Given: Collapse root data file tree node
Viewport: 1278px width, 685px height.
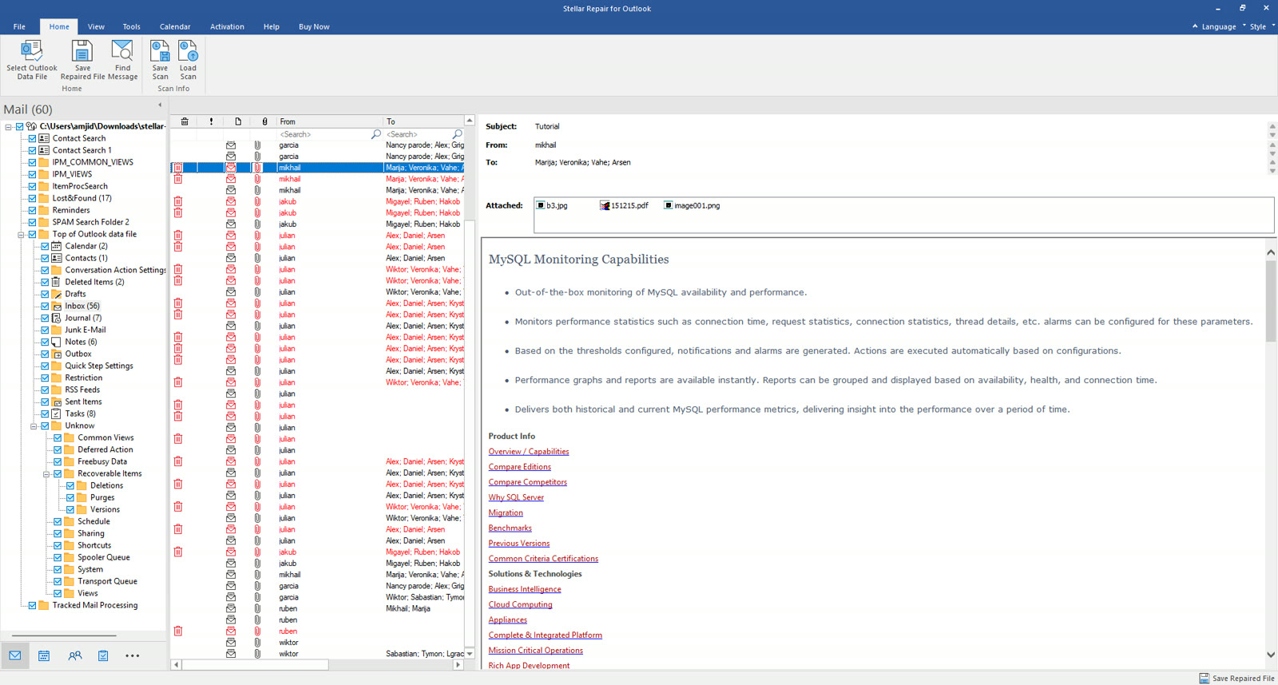Looking at the screenshot, I should 8,127.
